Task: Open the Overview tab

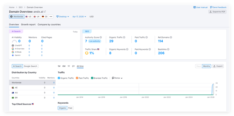Action: (14, 25)
